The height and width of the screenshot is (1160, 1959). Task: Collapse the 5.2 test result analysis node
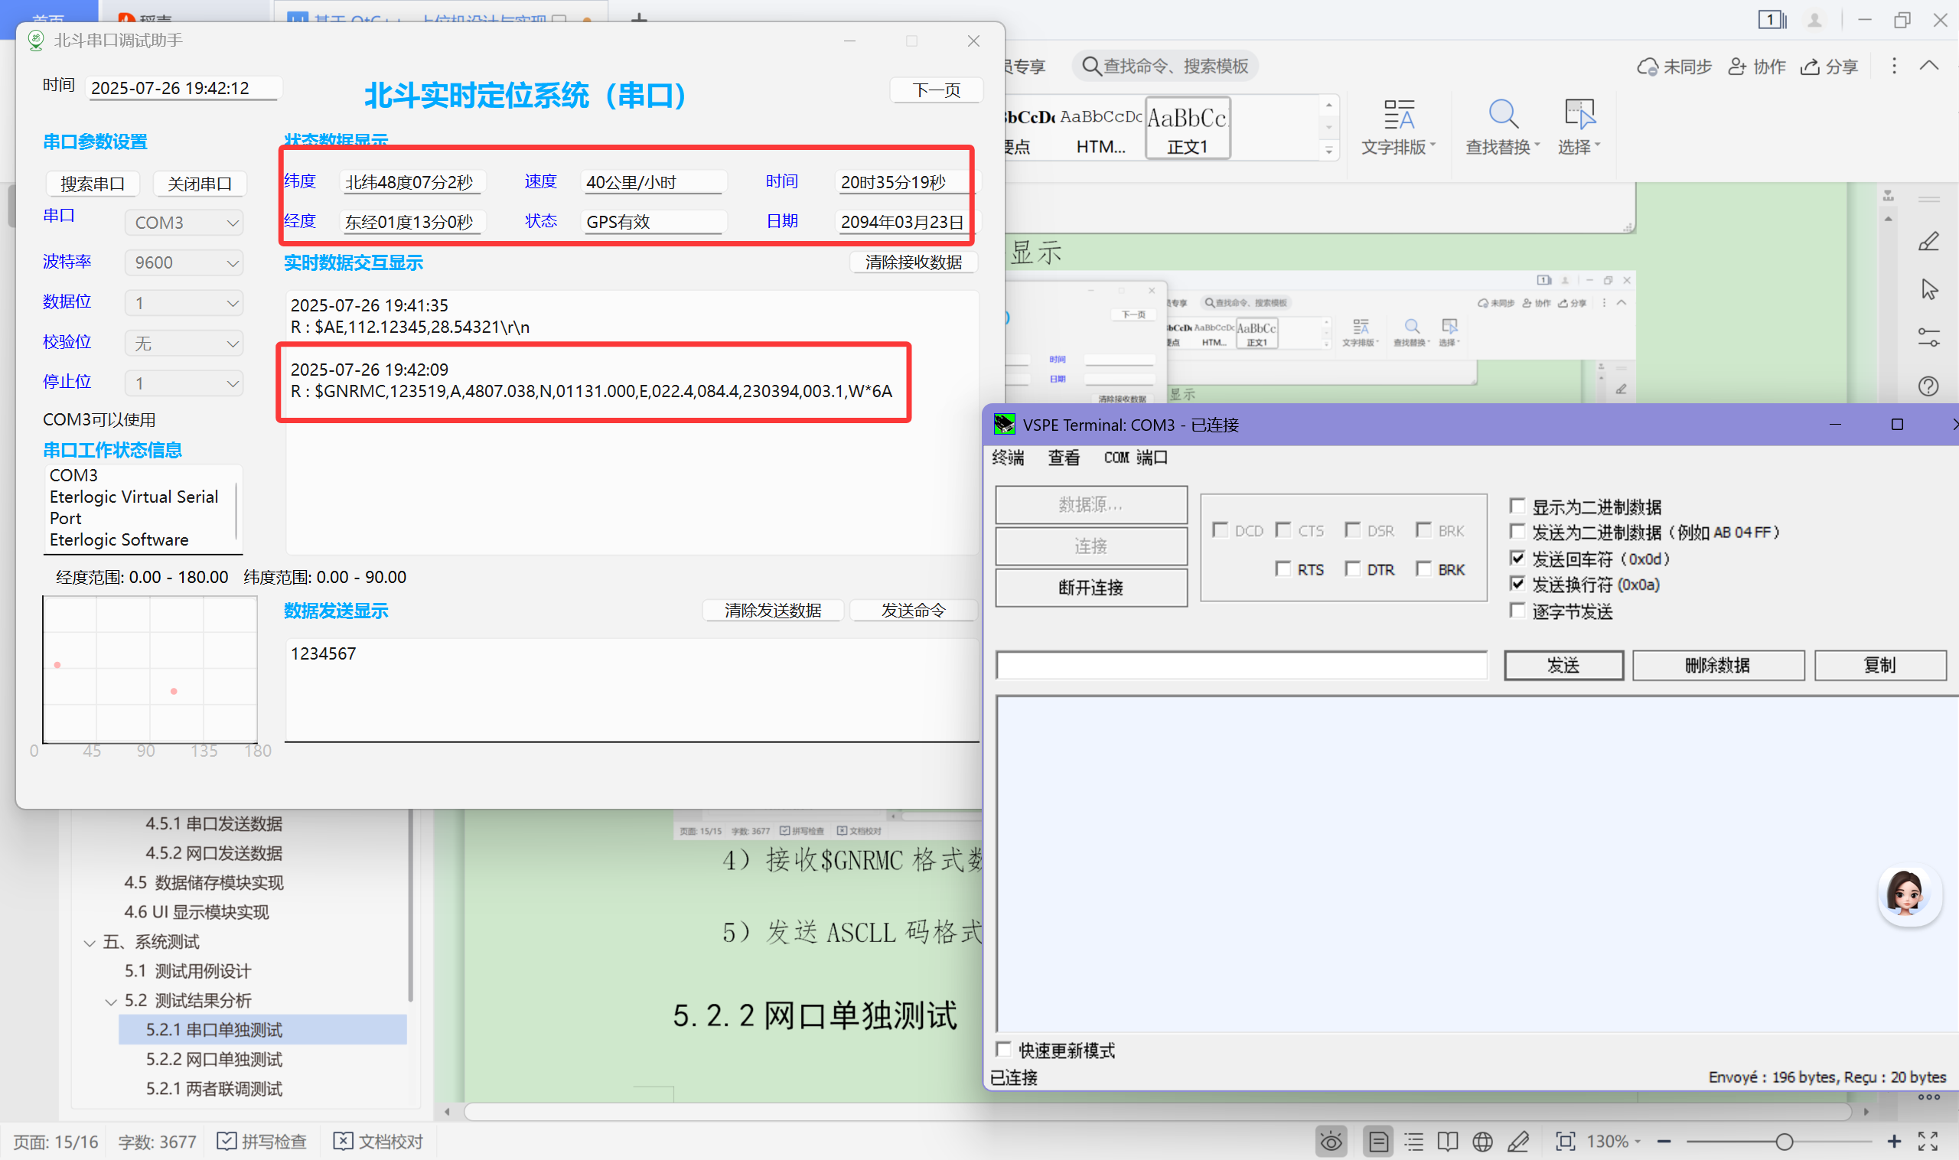(x=111, y=1002)
